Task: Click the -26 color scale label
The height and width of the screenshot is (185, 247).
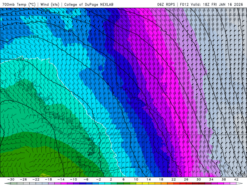Action: click(23, 179)
